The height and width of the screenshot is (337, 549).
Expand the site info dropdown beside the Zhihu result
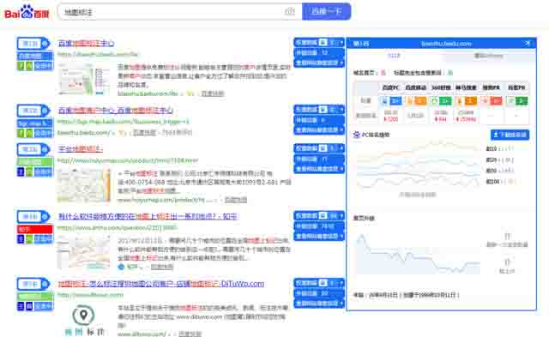click(319, 236)
